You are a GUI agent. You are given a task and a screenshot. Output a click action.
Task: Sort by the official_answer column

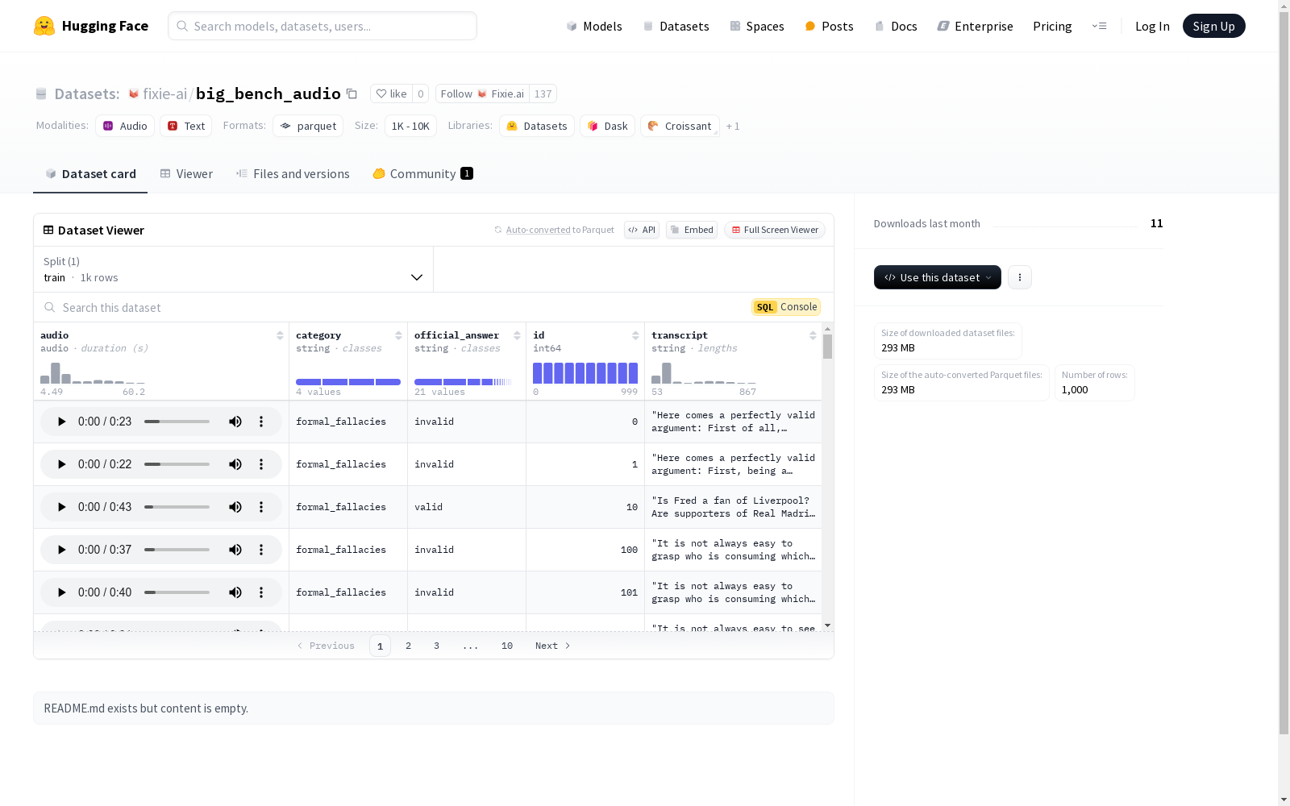point(517,335)
